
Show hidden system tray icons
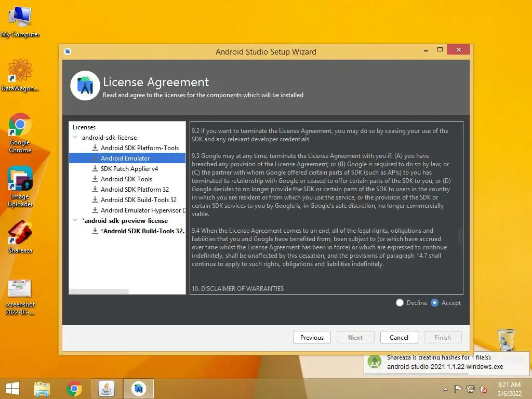pos(445,389)
